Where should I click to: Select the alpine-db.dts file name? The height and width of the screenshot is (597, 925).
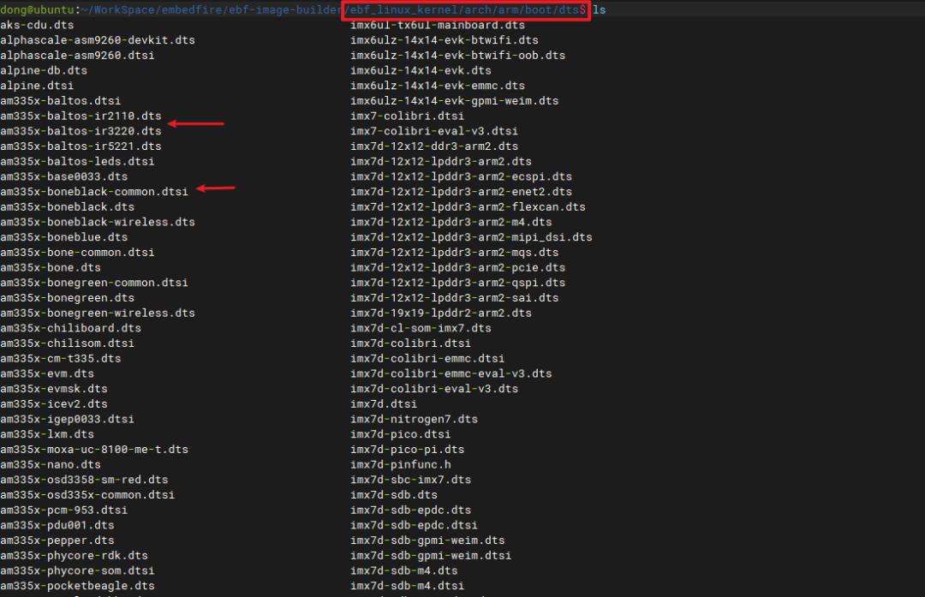tap(44, 70)
